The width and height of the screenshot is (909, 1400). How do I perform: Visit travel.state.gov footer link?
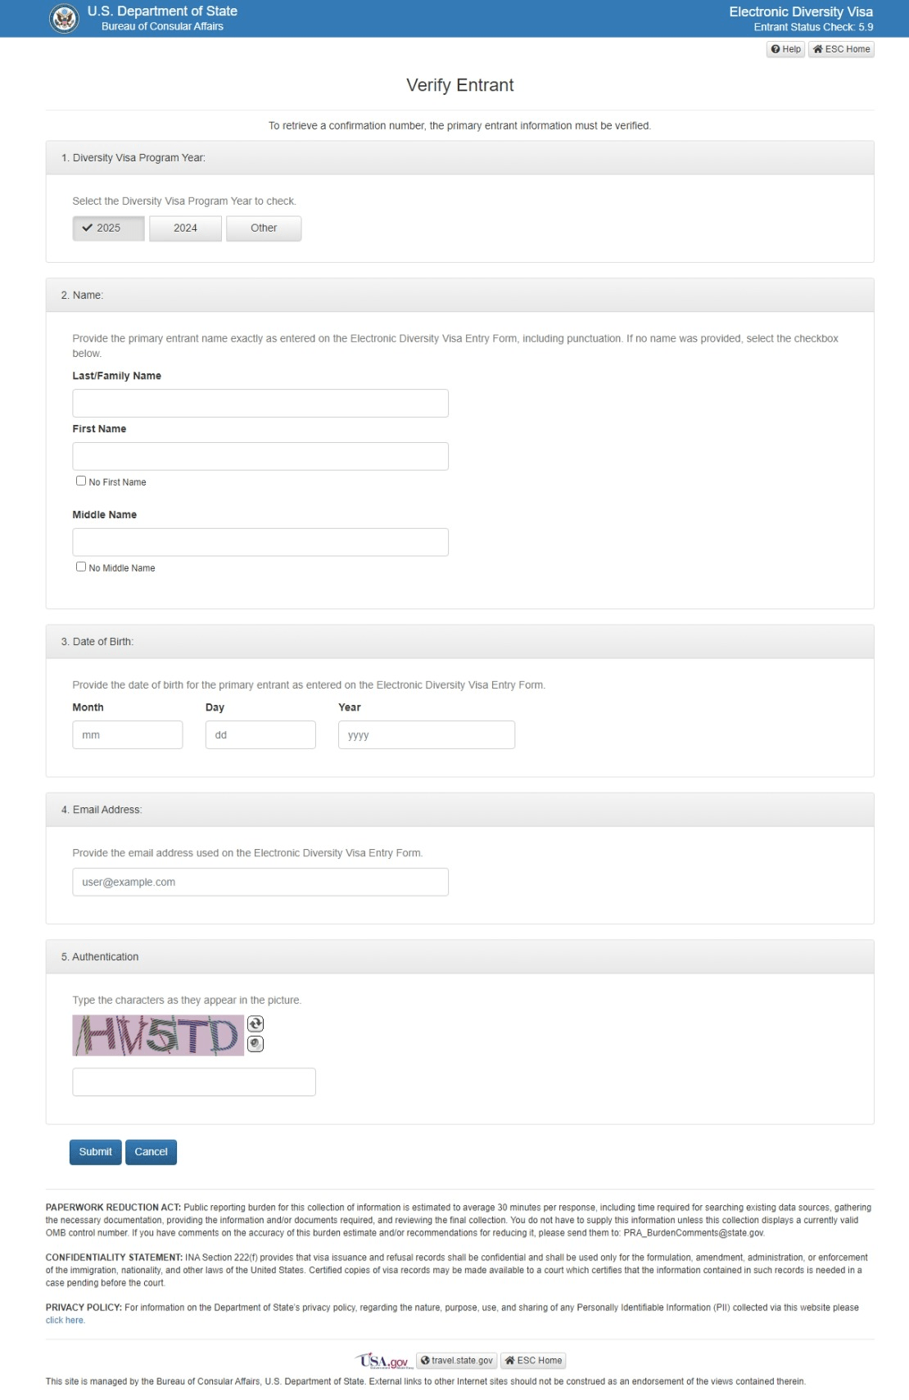456,1361
